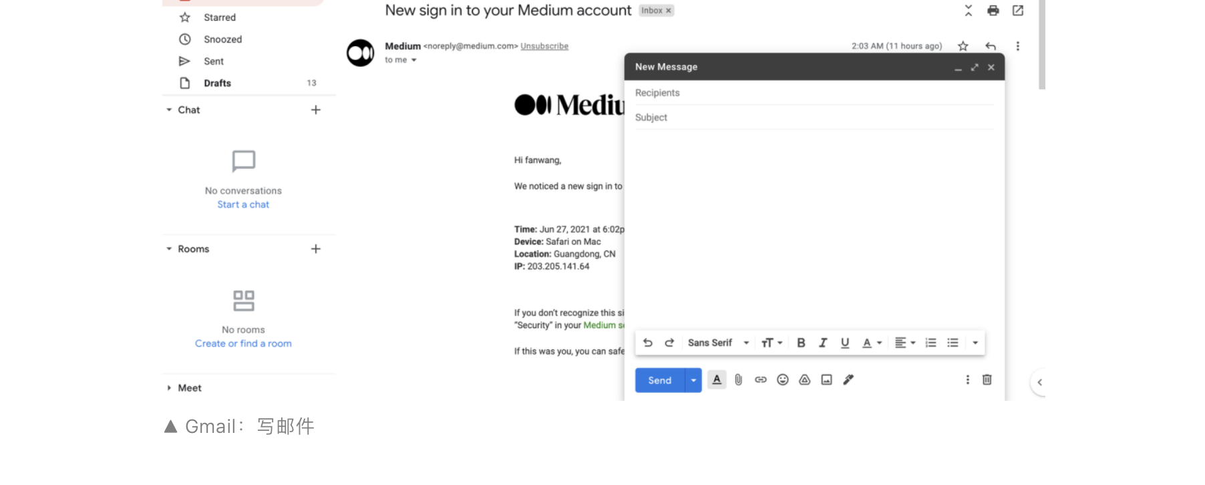
Task: Print the Medium email
Action: (993, 10)
